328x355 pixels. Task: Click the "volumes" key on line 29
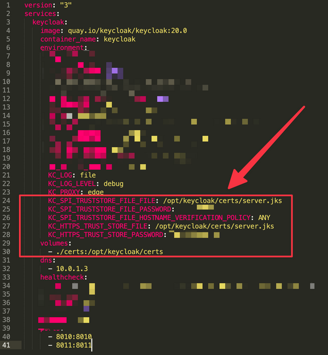[x=55, y=243]
